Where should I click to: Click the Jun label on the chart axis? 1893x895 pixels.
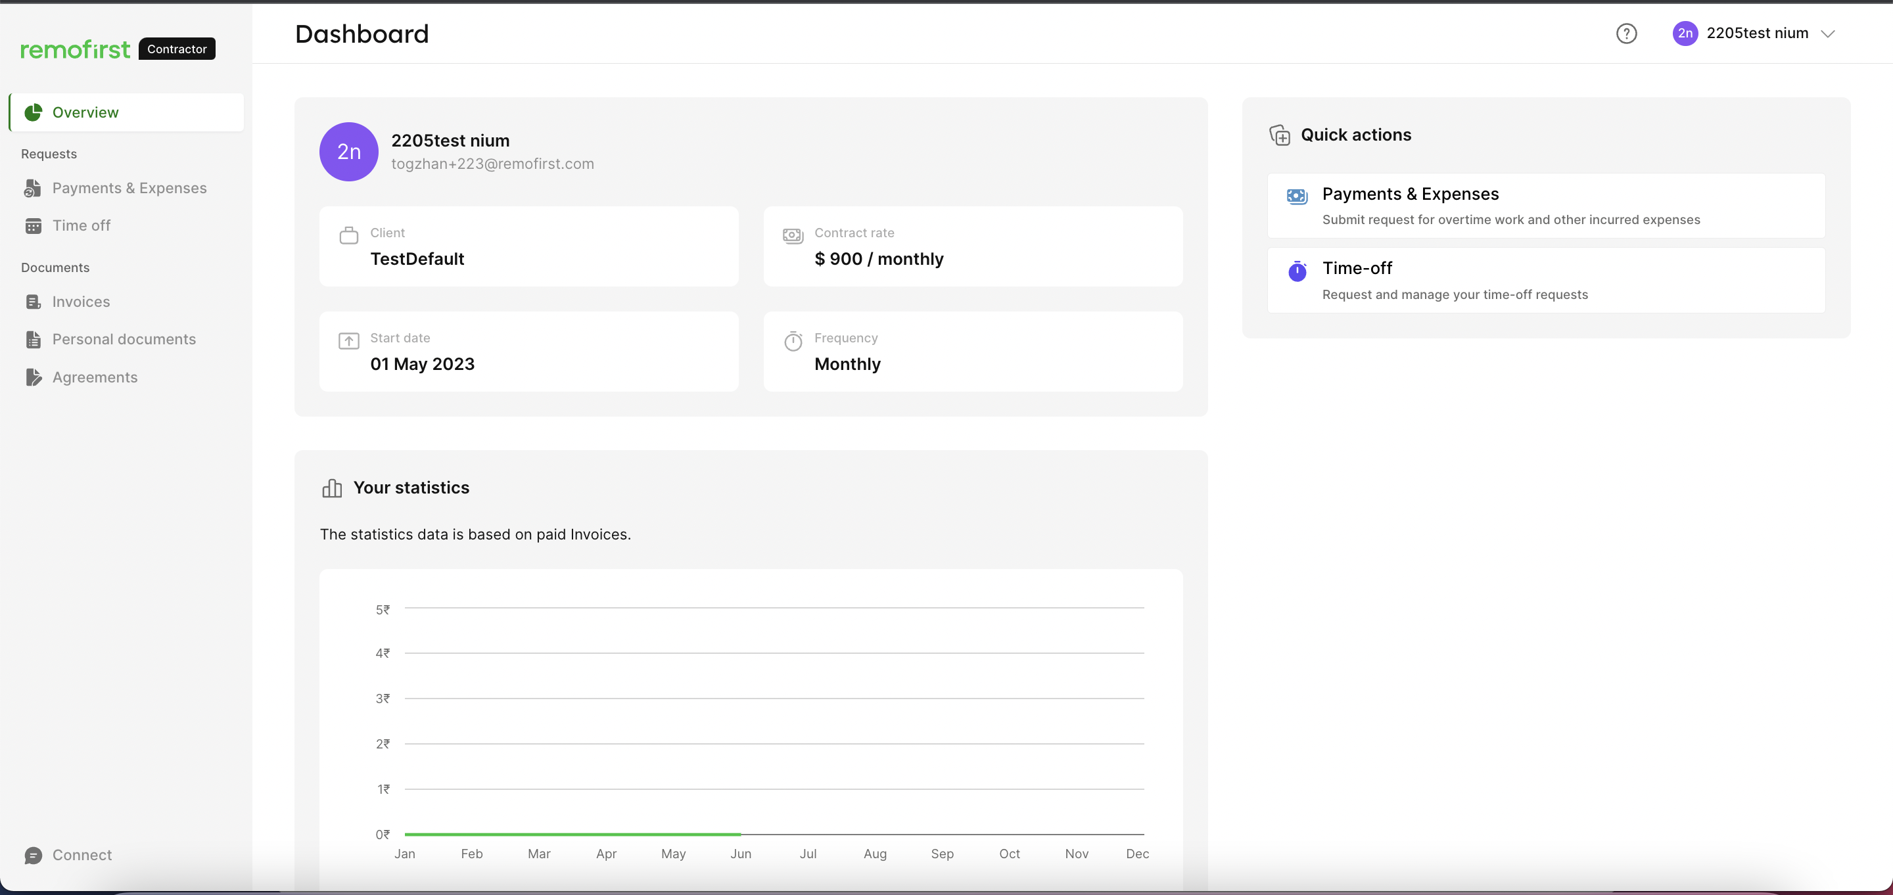[740, 853]
